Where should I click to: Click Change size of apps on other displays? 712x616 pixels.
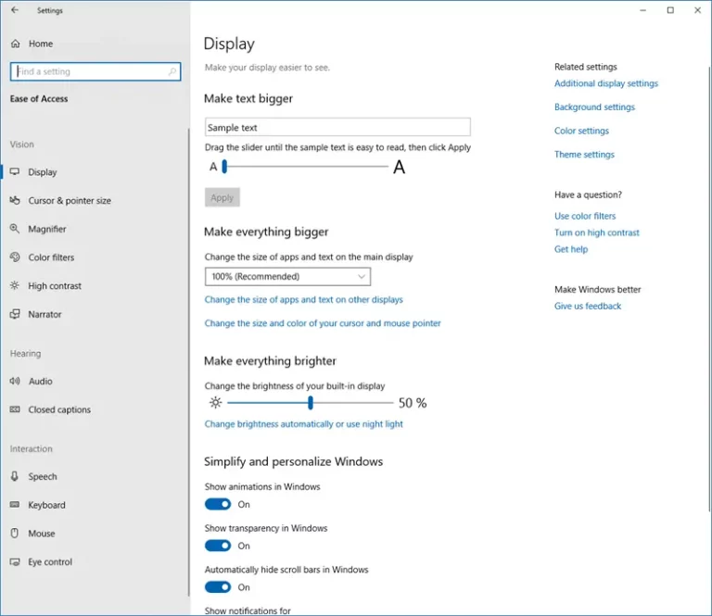click(304, 299)
